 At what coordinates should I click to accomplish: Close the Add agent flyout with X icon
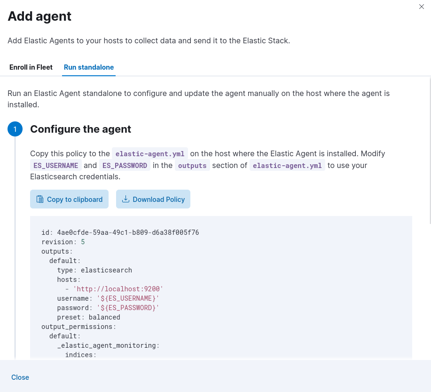tap(422, 7)
